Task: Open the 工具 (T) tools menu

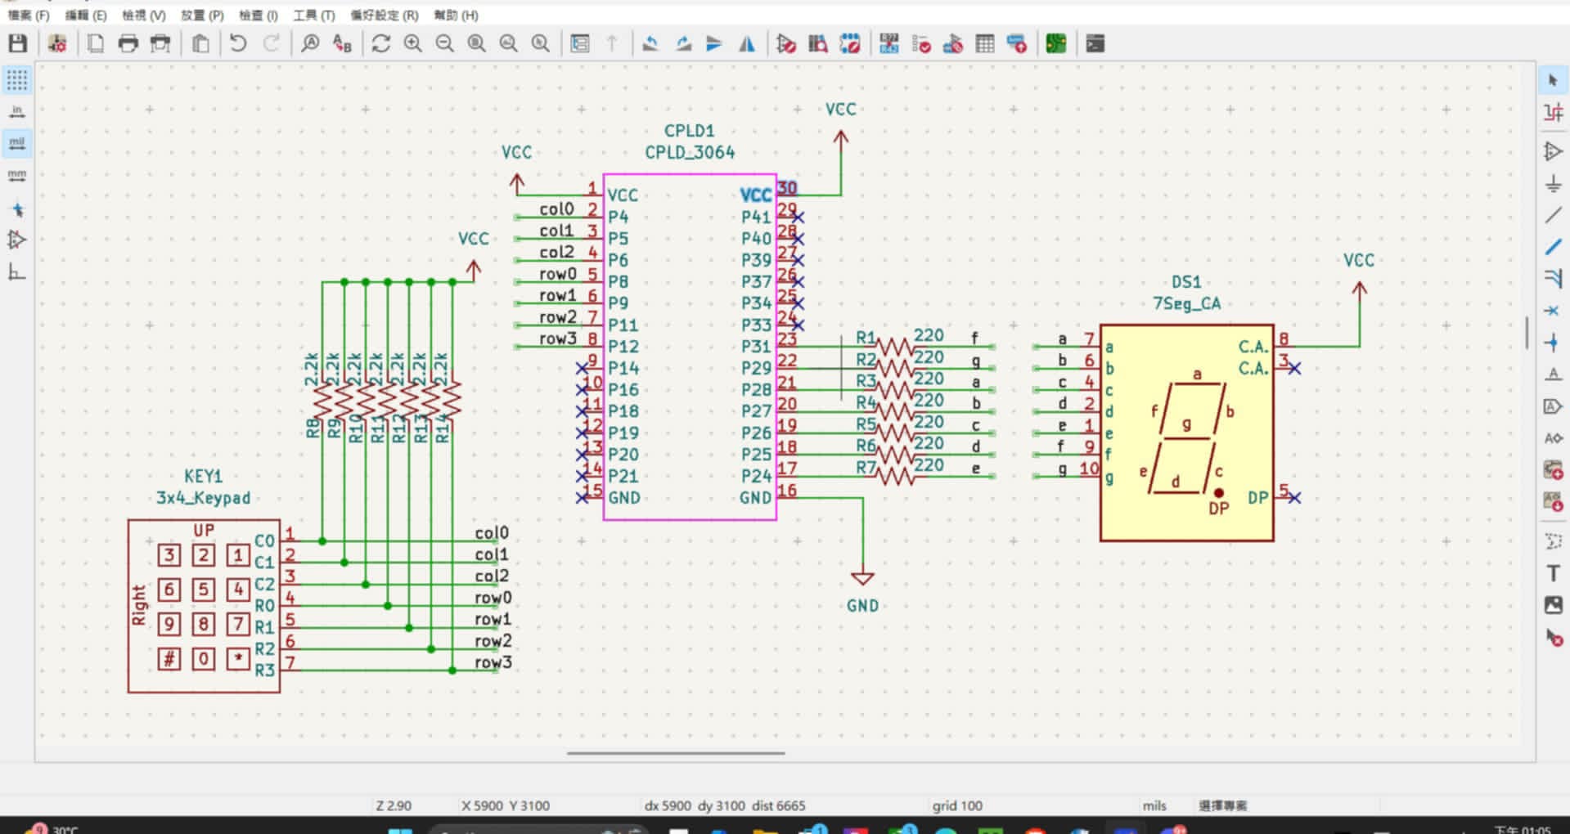Action: [314, 15]
